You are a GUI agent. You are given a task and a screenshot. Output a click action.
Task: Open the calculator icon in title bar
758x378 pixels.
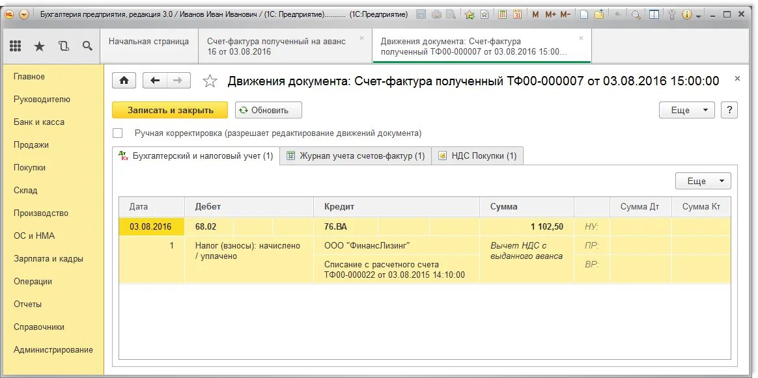(502, 14)
